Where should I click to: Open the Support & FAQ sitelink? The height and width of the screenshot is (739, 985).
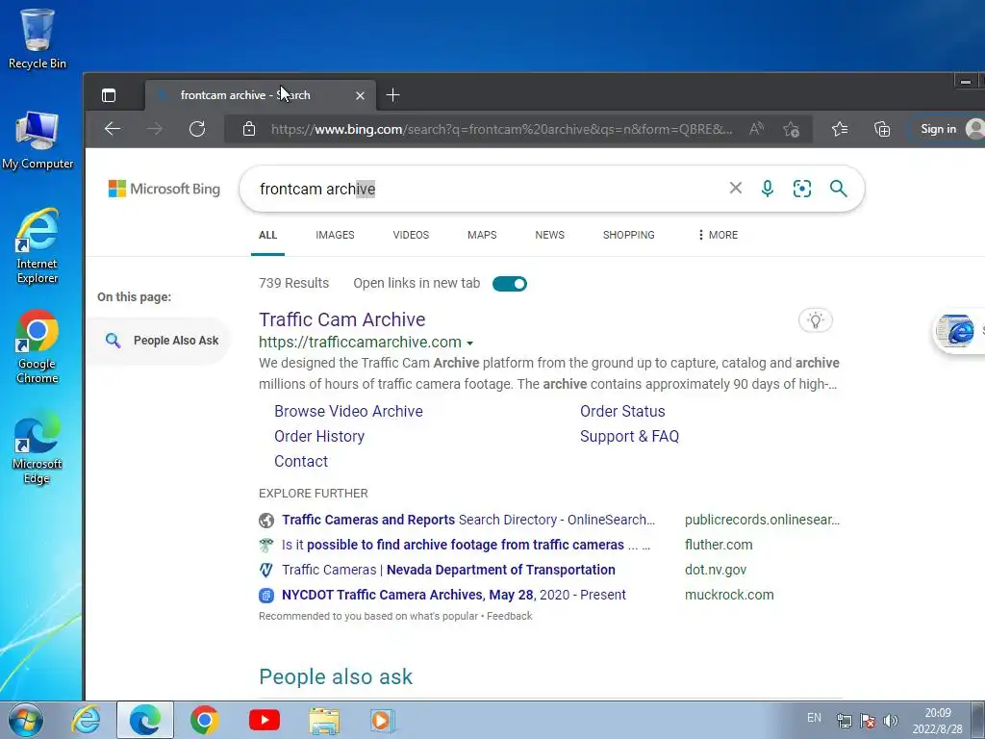coord(629,436)
